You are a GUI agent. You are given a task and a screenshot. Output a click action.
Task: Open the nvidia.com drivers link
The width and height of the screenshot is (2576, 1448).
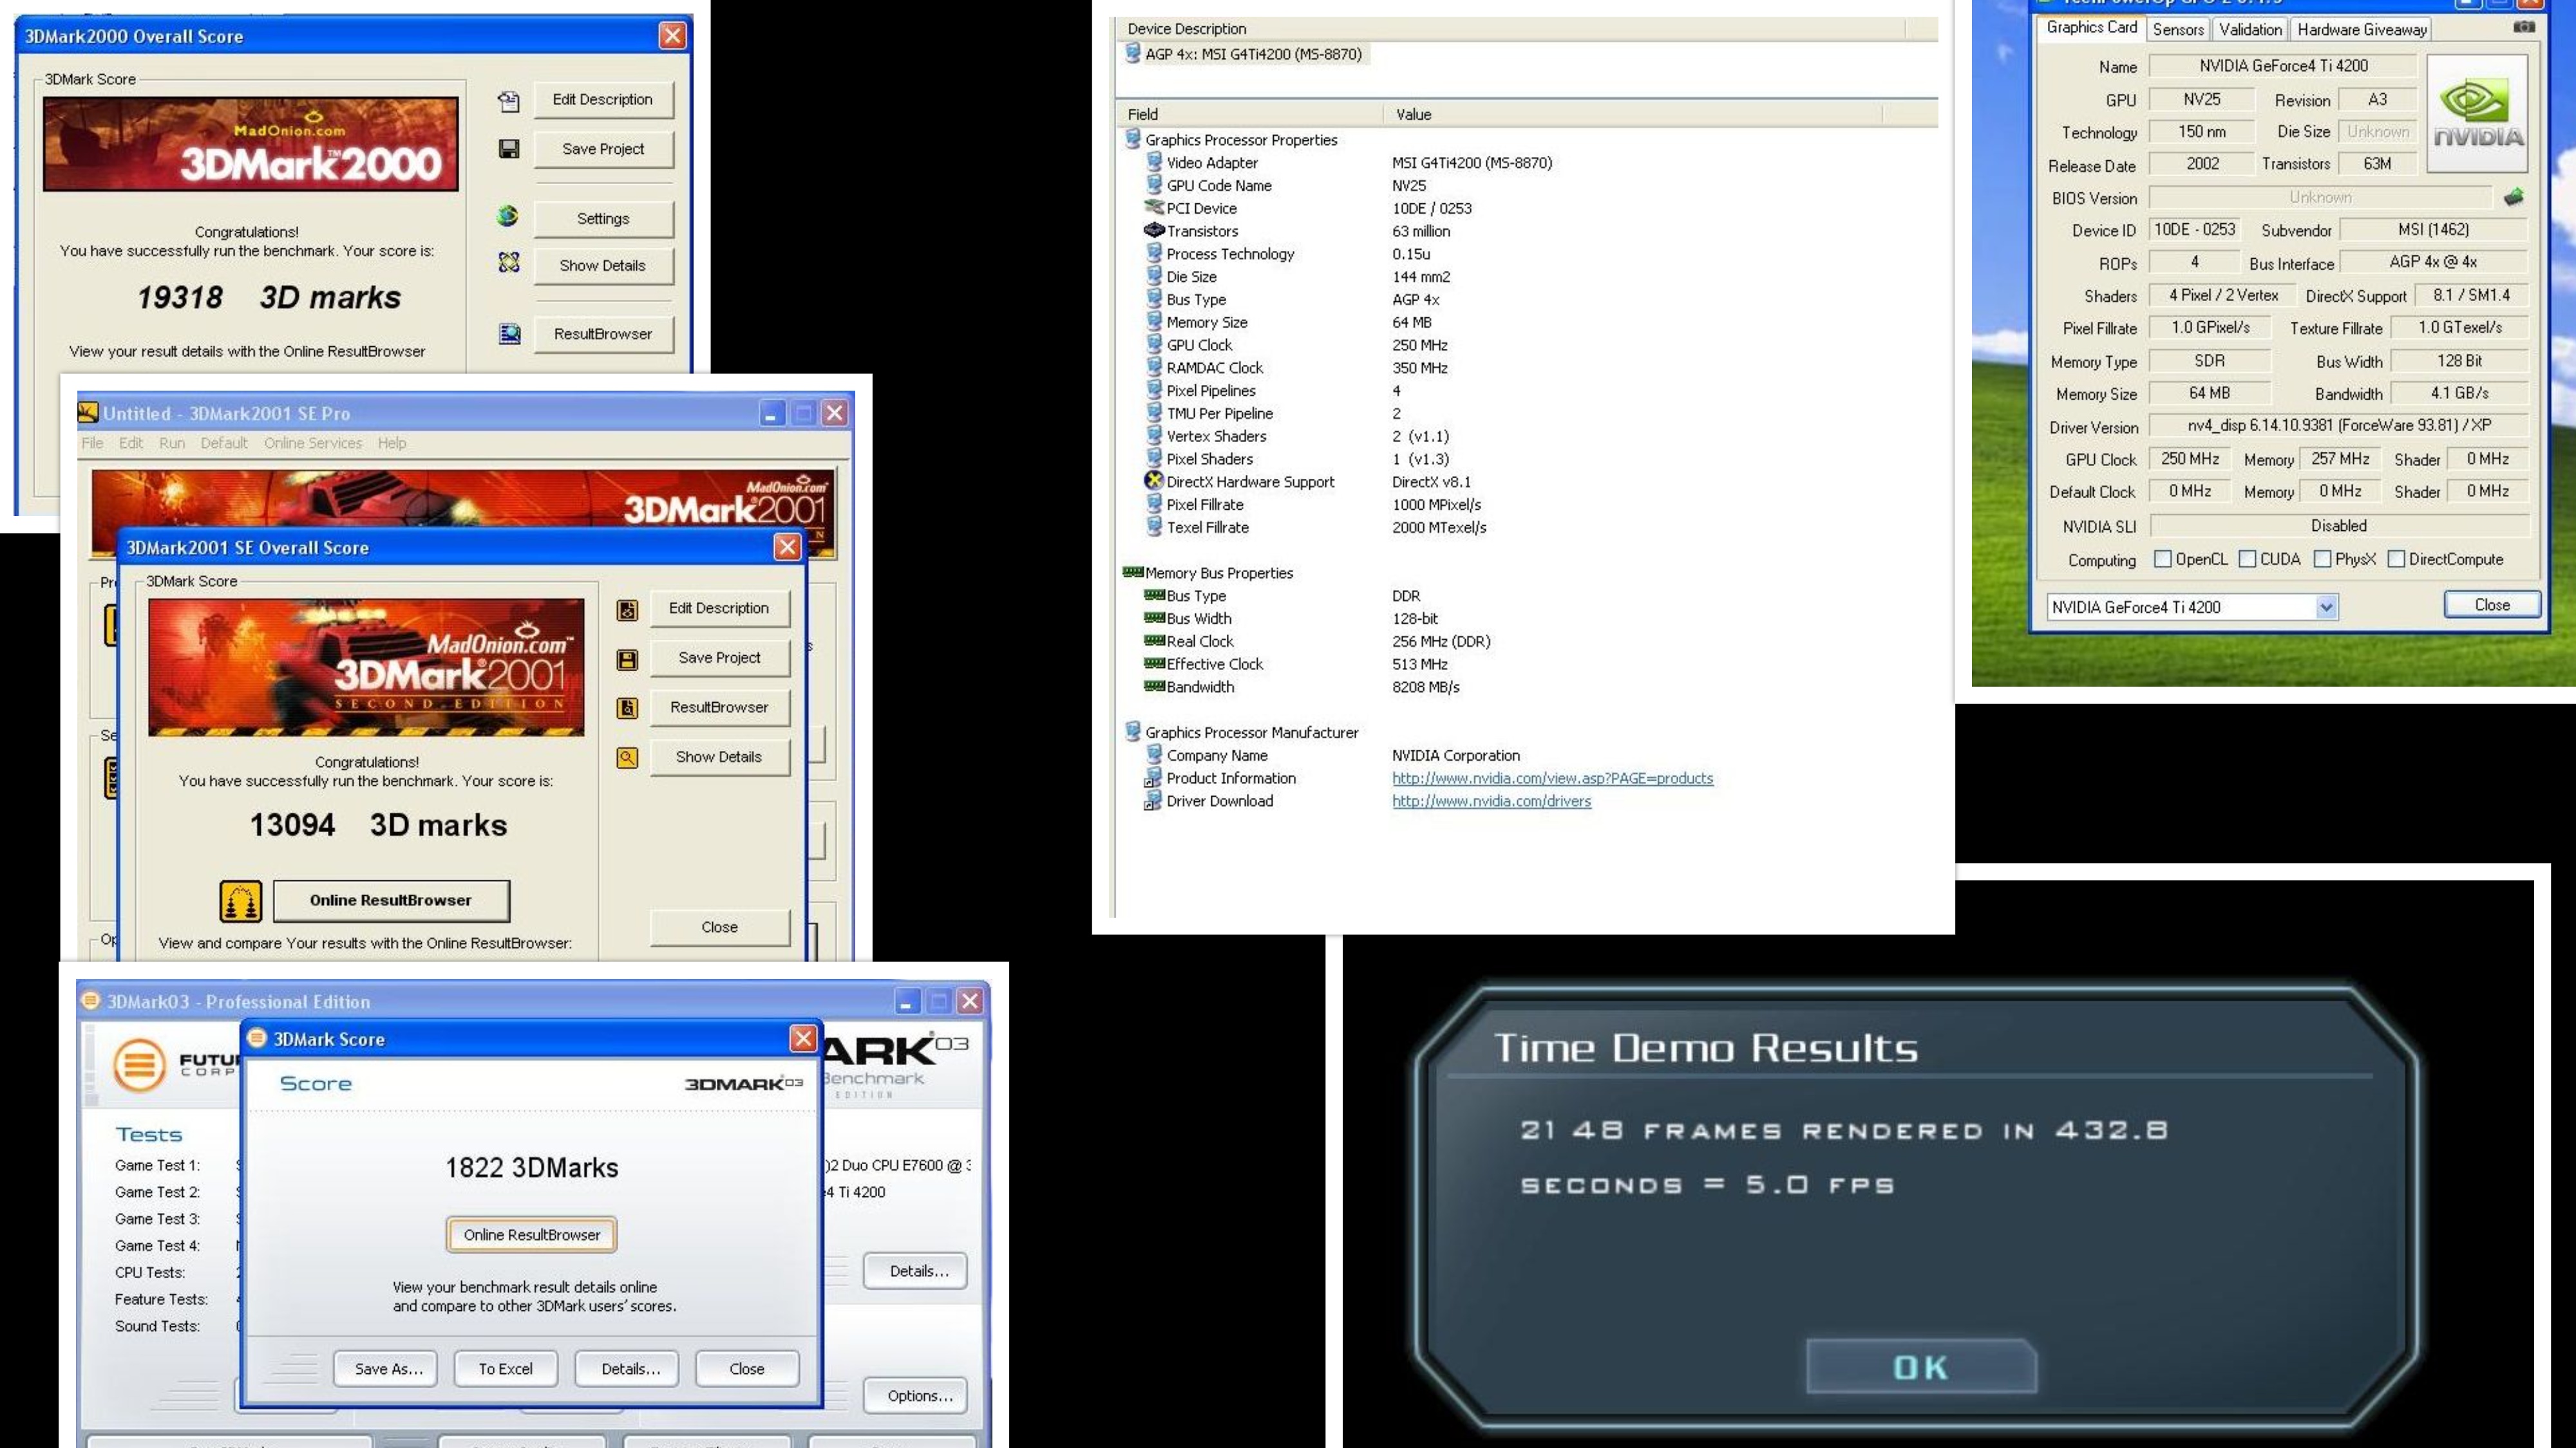(1491, 801)
